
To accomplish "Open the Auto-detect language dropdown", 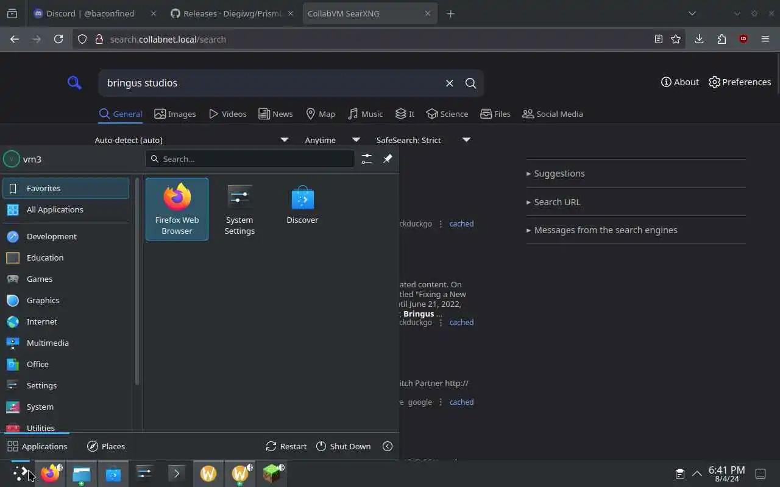I will pyautogui.click(x=192, y=140).
